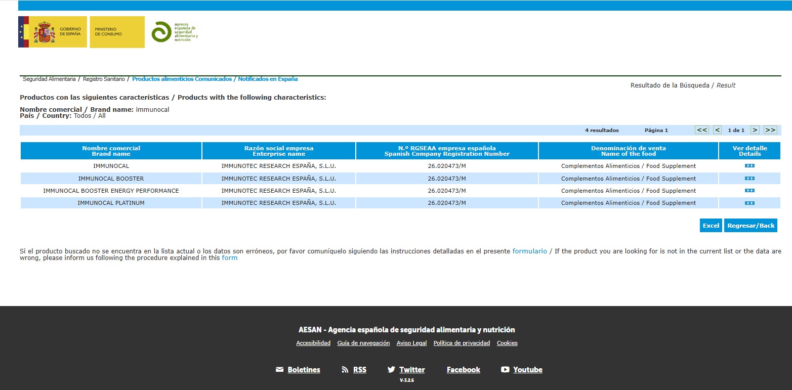Open the English 'form' link
The image size is (792, 390).
pyautogui.click(x=229, y=258)
